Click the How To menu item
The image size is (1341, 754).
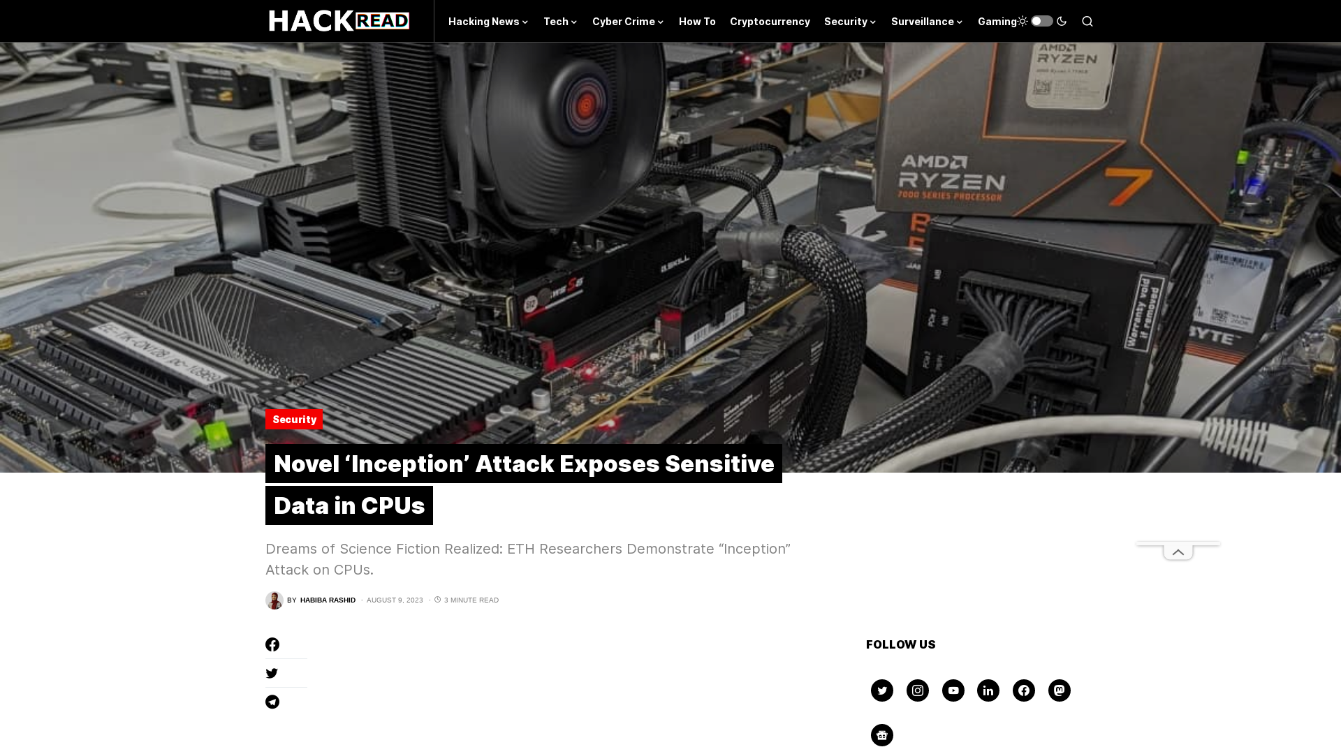click(696, 20)
